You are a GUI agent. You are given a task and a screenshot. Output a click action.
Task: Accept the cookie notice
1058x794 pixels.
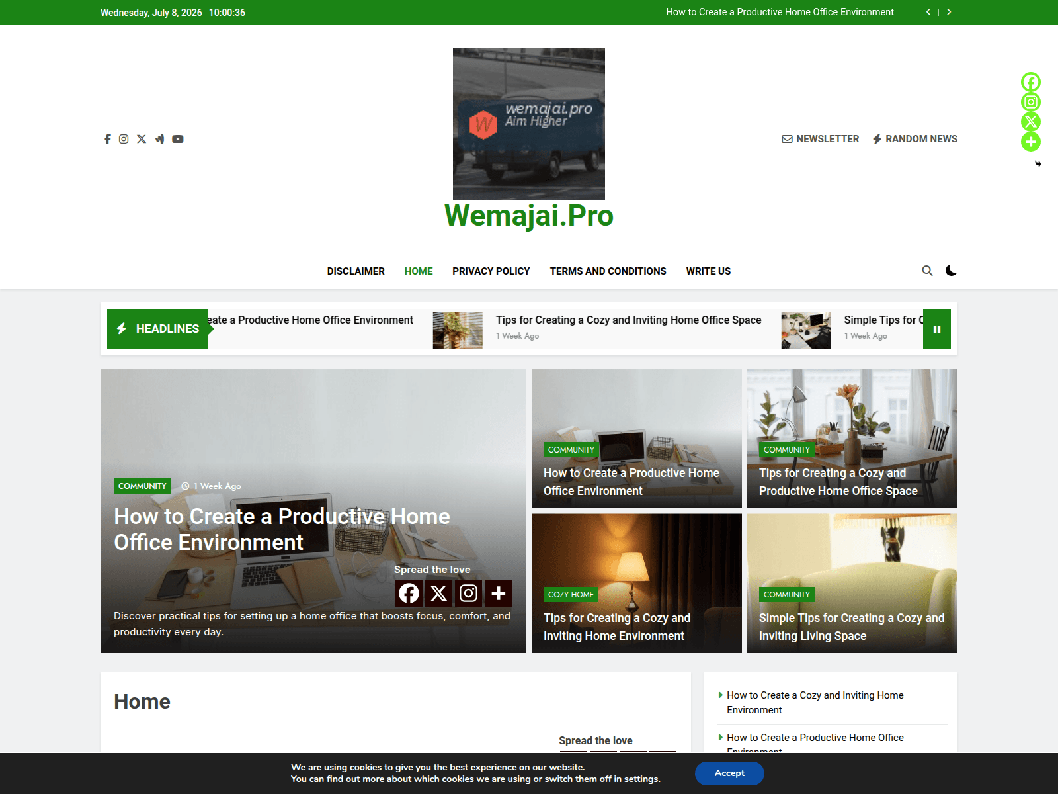729,773
